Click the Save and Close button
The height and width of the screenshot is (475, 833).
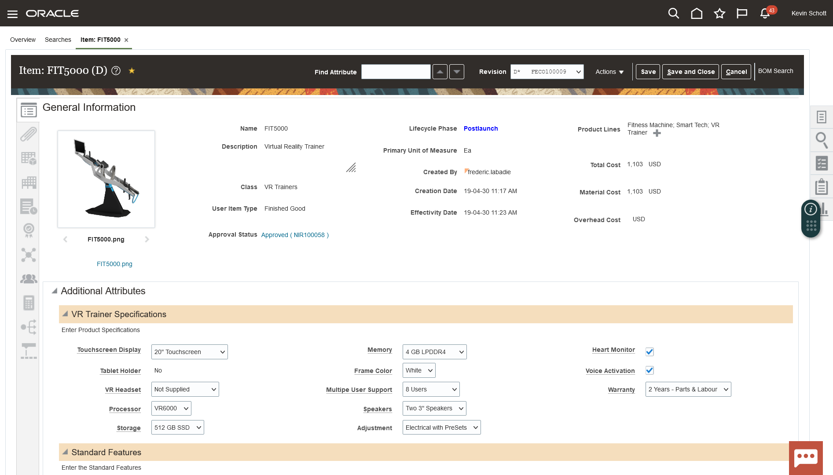pos(690,72)
